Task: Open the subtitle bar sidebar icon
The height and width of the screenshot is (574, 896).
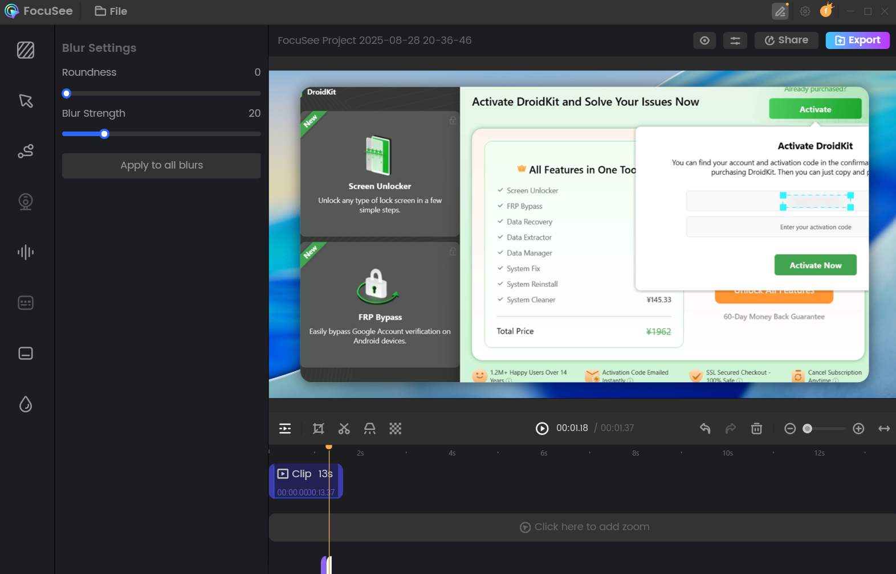Action: click(26, 353)
